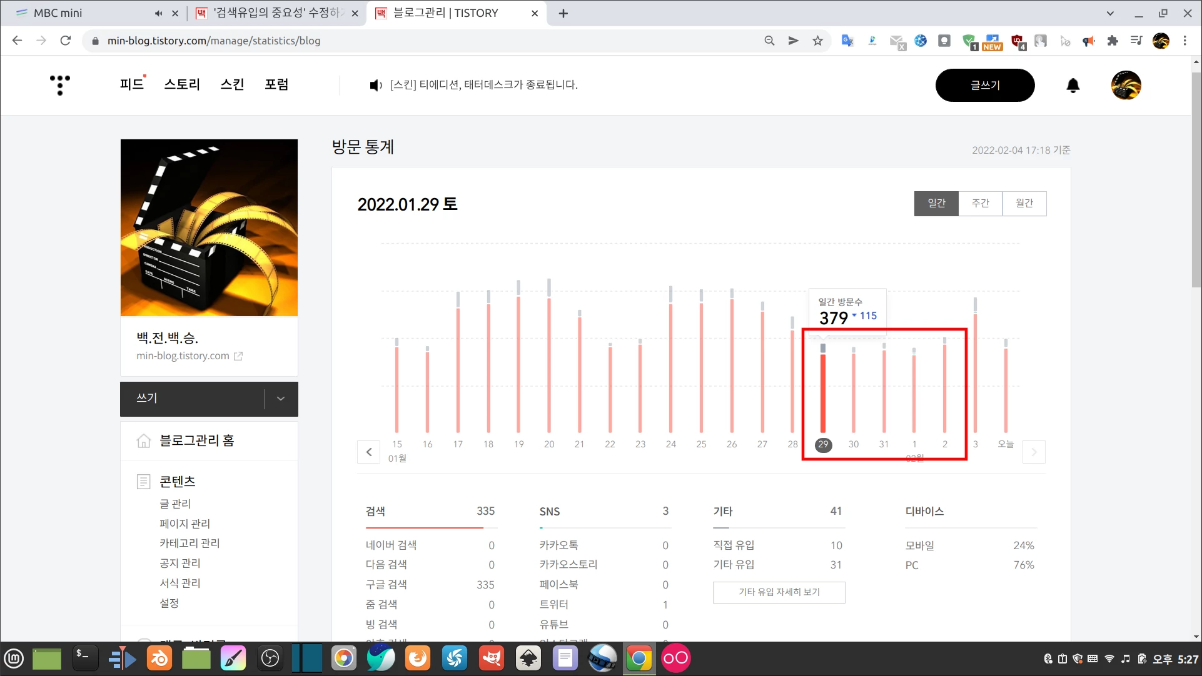Keep 일간 view selected in statistics
Image resolution: width=1202 pixels, height=676 pixels.
936,203
